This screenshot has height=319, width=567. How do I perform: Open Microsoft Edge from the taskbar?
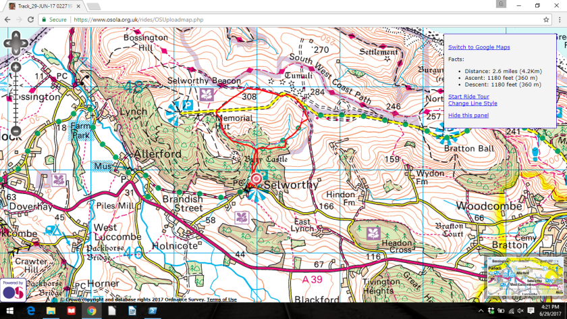tap(31, 311)
